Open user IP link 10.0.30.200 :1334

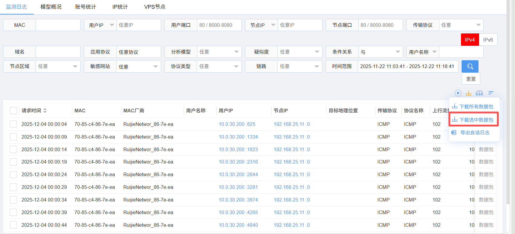point(238,137)
